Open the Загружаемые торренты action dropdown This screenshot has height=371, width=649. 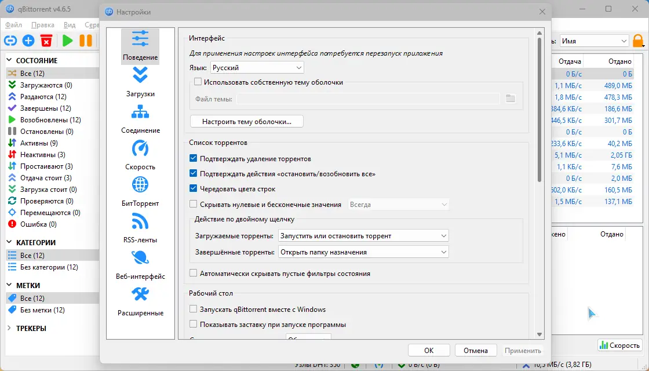point(363,235)
